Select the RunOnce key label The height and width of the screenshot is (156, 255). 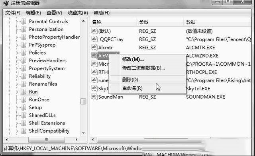point(39,99)
